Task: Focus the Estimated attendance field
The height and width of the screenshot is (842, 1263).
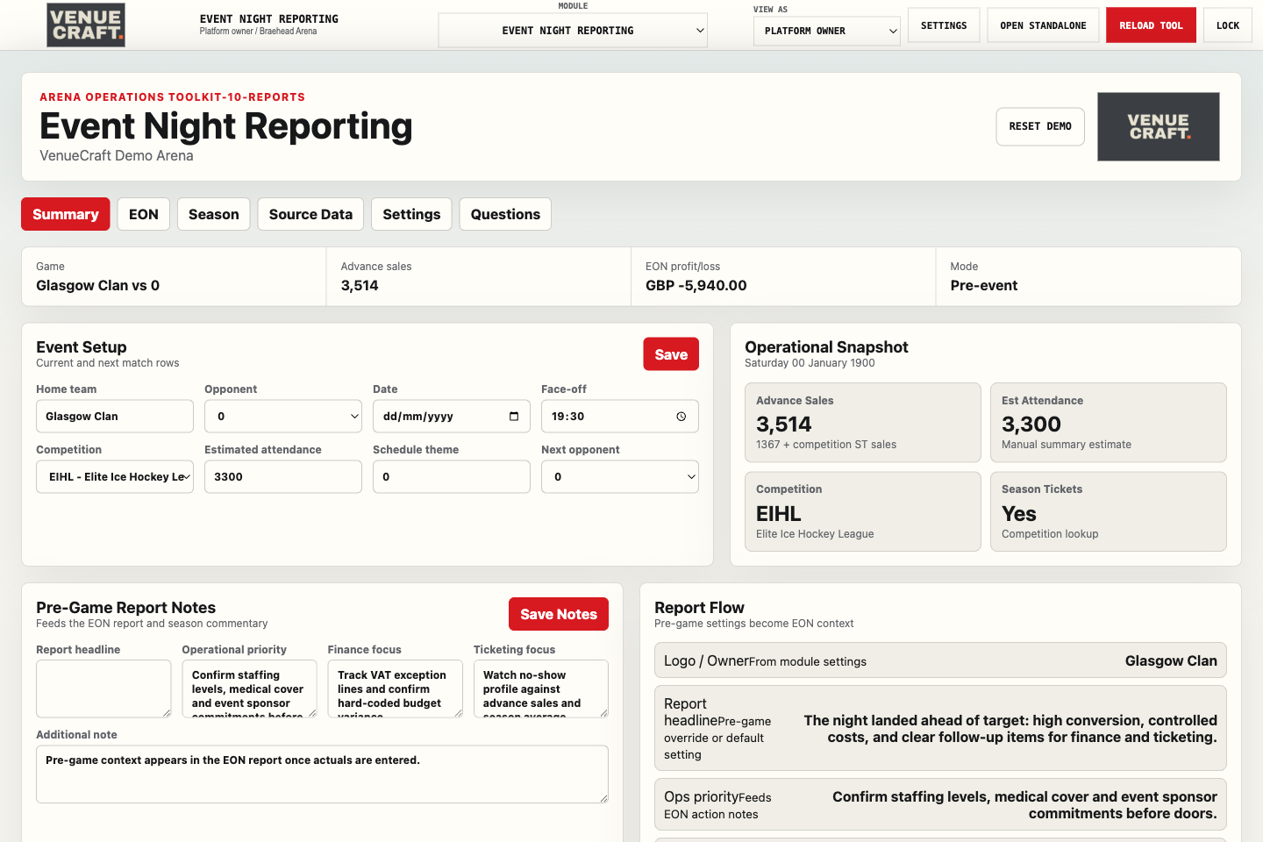Action: click(x=283, y=477)
